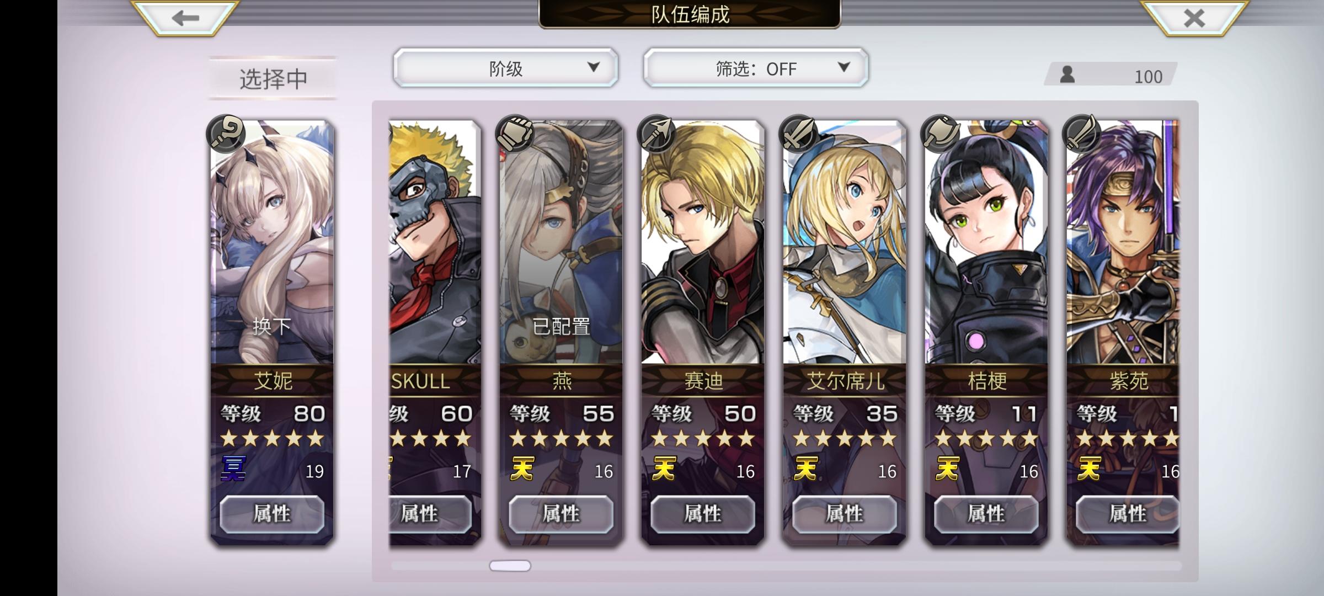Open 属性 for 艾妮

pyautogui.click(x=272, y=514)
